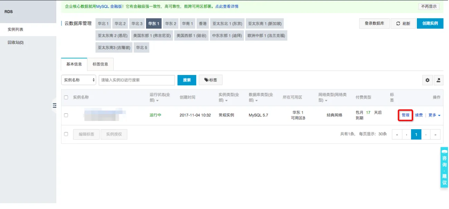Select the 美国东部 1 (弗吉尼亚) region
This screenshot has width=449, height=209.
(152, 36)
